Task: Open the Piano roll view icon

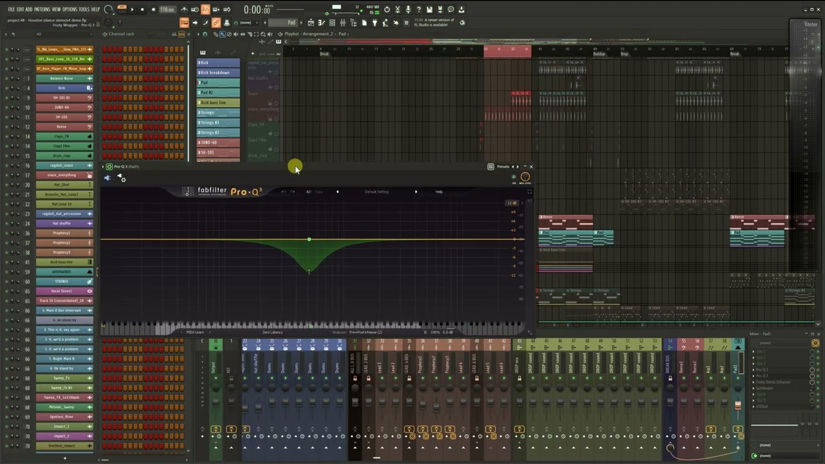Action: click(322, 23)
